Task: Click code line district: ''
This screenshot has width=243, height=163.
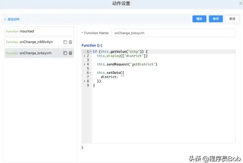Action: pyautogui.click(x=112, y=77)
